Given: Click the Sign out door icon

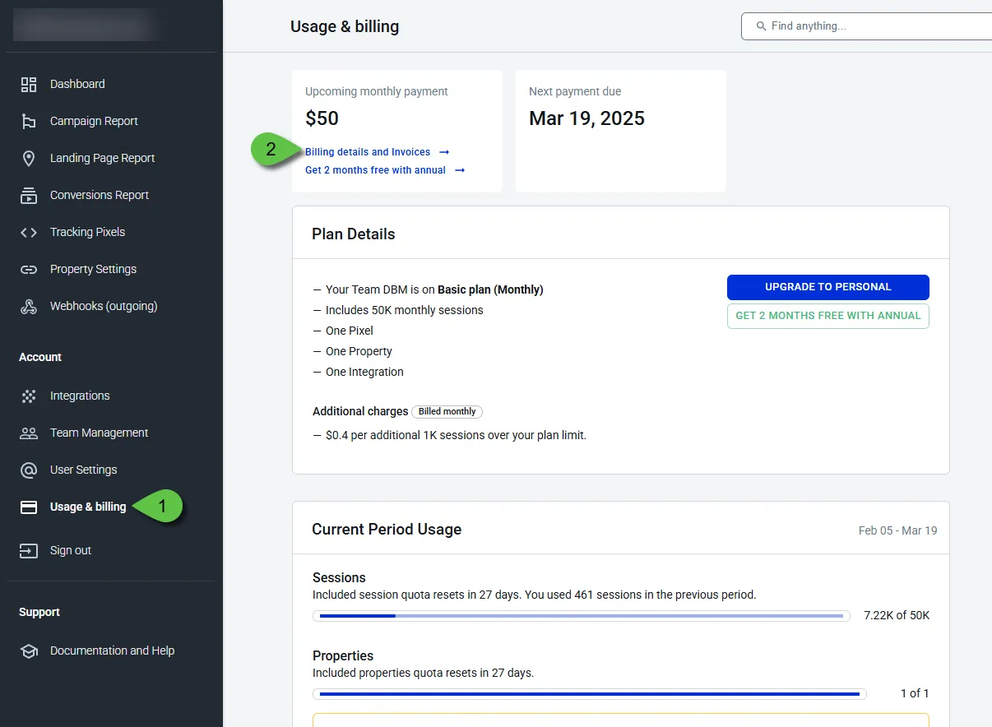Looking at the screenshot, I should pos(29,550).
